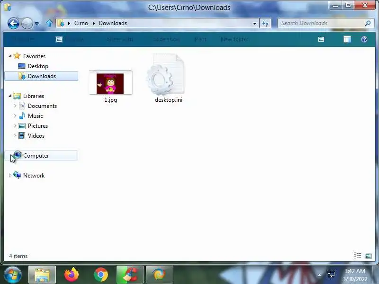Open the Documents library
379x284 pixels.
point(42,106)
